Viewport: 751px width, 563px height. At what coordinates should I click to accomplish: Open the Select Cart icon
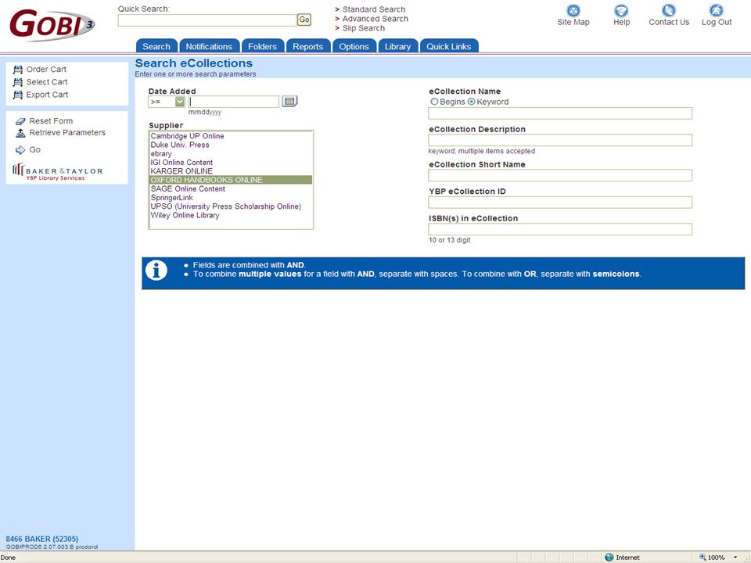pos(18,82)
